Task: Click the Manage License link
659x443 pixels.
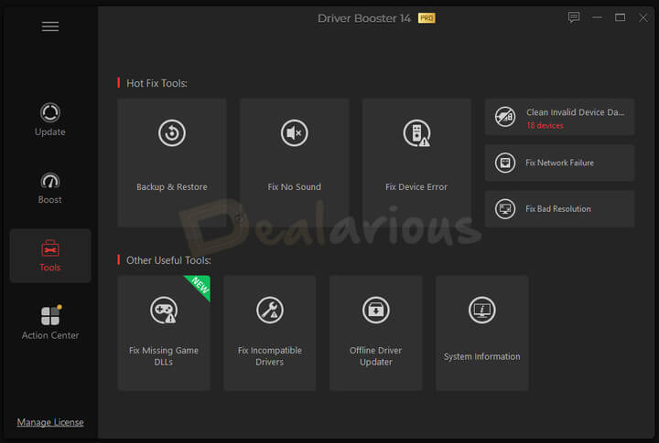Action: 50,422
